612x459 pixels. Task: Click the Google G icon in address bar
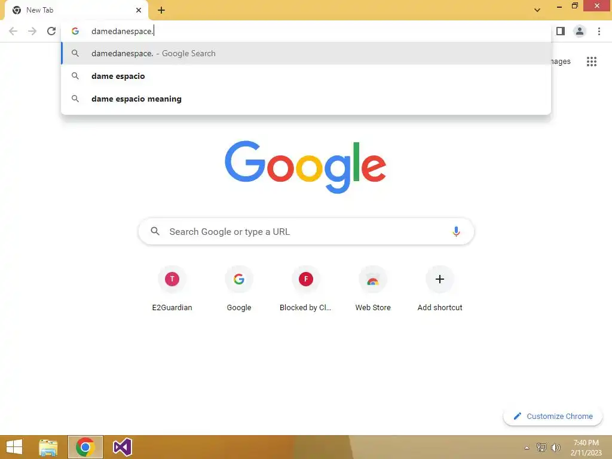pos(75,31)
